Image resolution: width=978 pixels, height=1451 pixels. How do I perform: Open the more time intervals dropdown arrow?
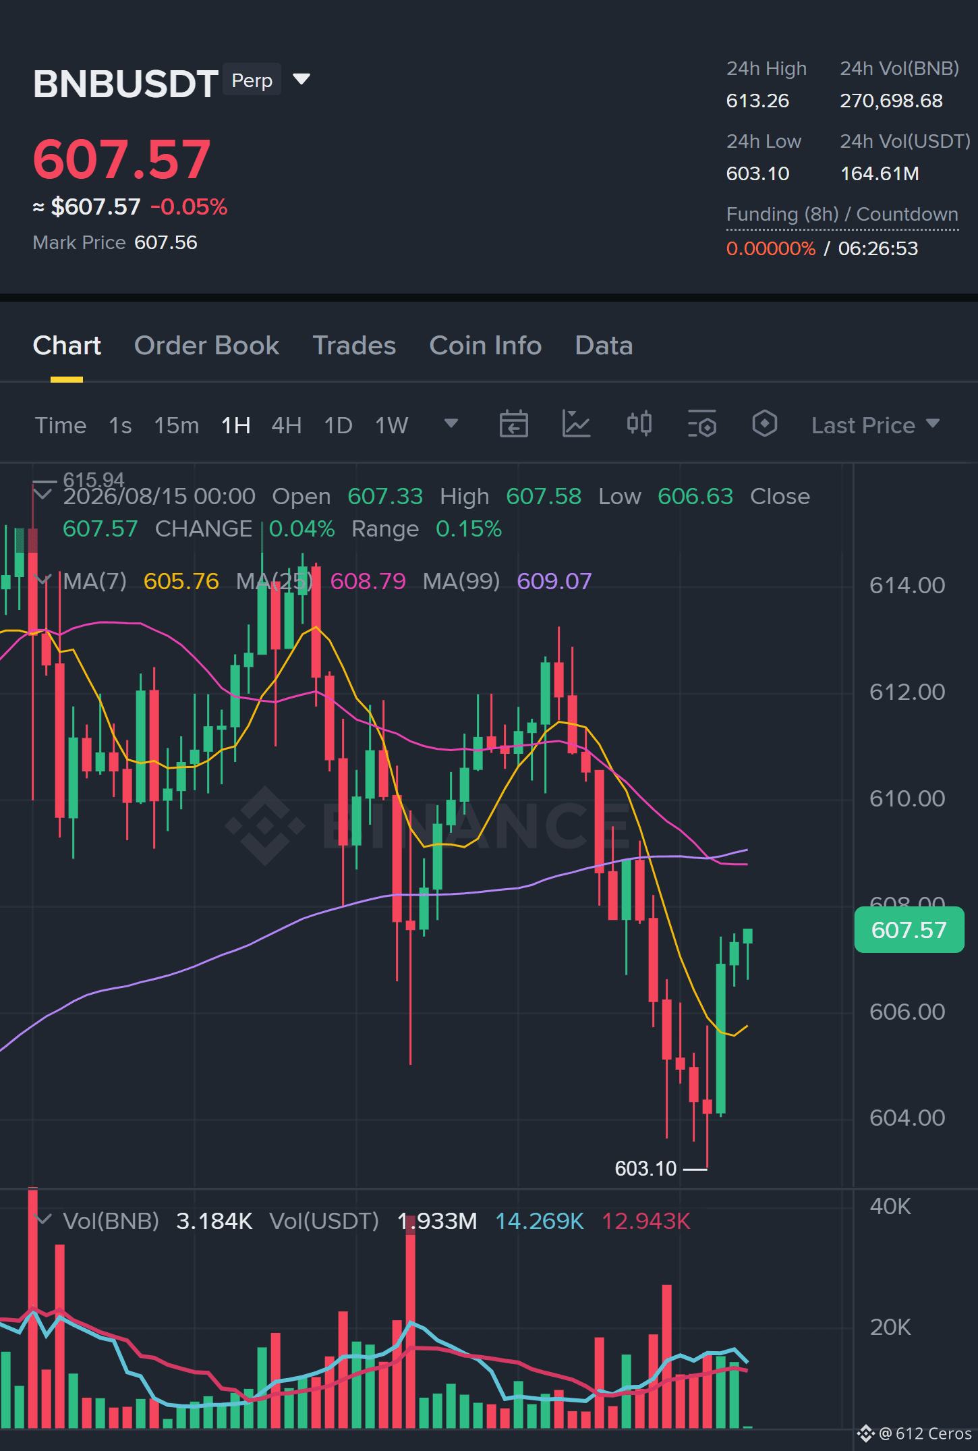(451, 424)
